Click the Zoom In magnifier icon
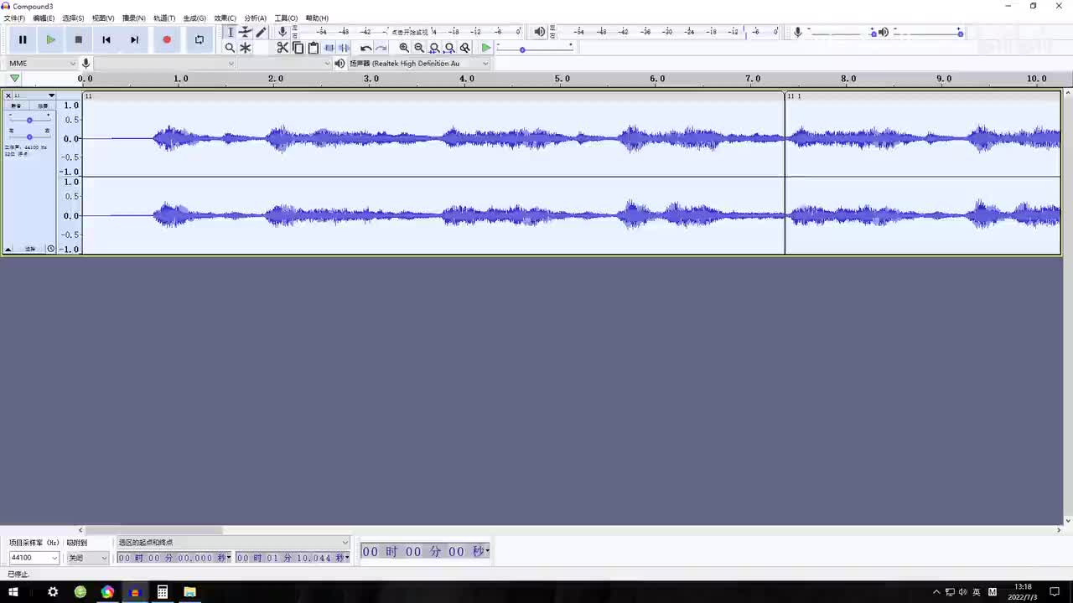The width and height of the screenshot is (1073, 603). click(x=404, y=48)
